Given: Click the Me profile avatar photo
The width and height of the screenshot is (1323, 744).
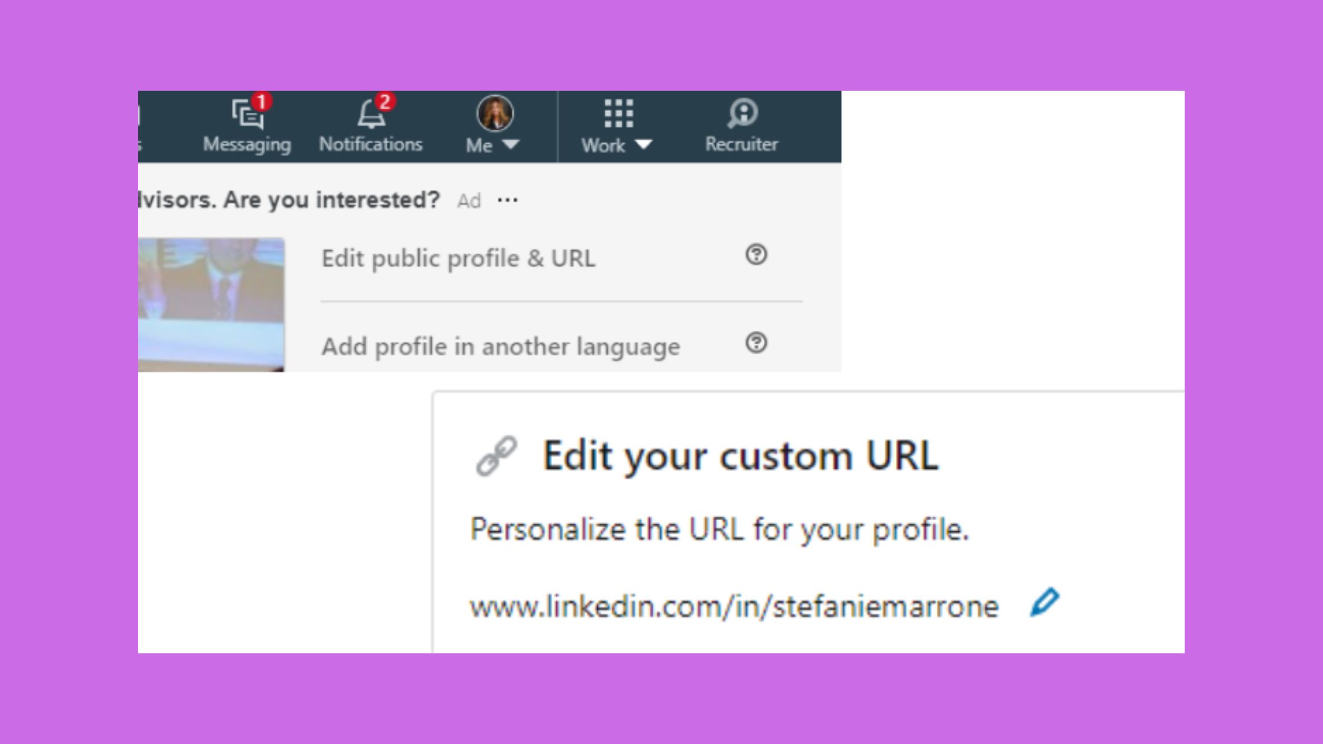Looking at the screenshot, I should (495, 113).
